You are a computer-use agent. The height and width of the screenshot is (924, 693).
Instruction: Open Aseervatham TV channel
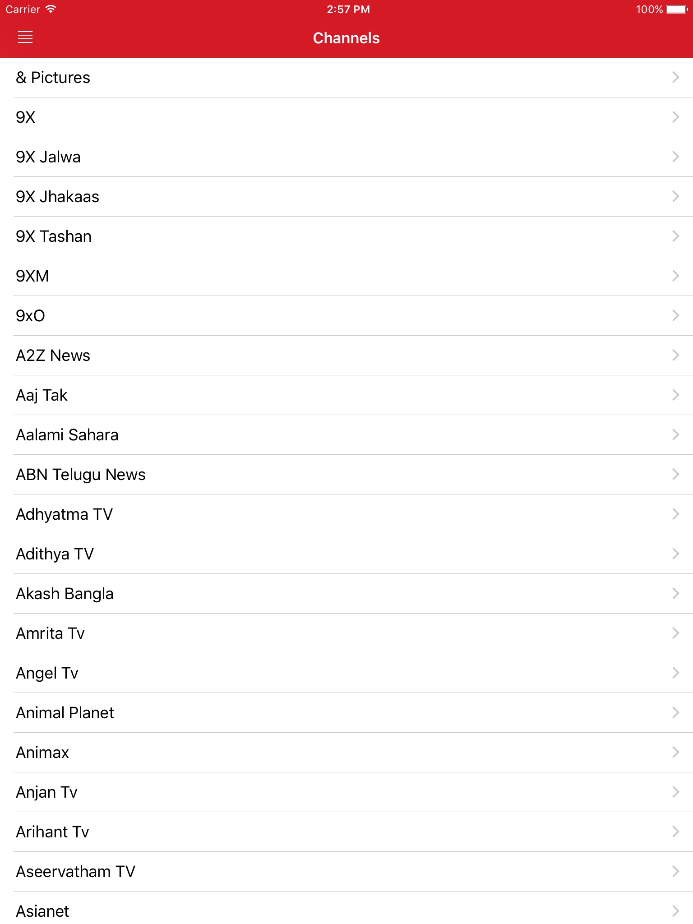point(76,872)
